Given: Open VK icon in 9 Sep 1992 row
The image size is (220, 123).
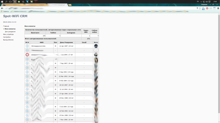Looking at the screenshot, I should click(27, 72).
